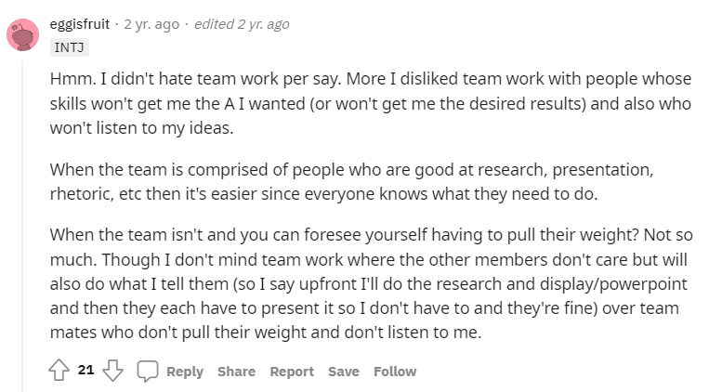This screenshot has width=722, height=392.
Task: Save the comment
Action: point(343,371)
